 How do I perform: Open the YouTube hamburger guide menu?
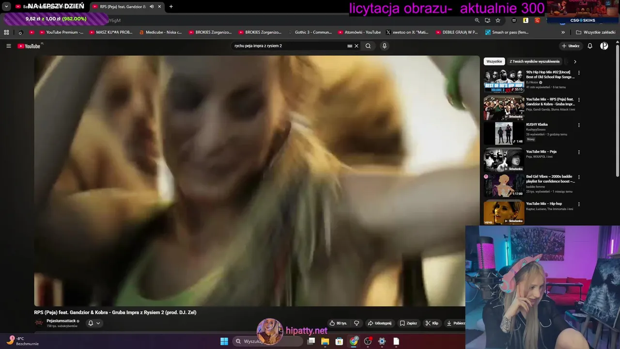click(x=9, y=46)
